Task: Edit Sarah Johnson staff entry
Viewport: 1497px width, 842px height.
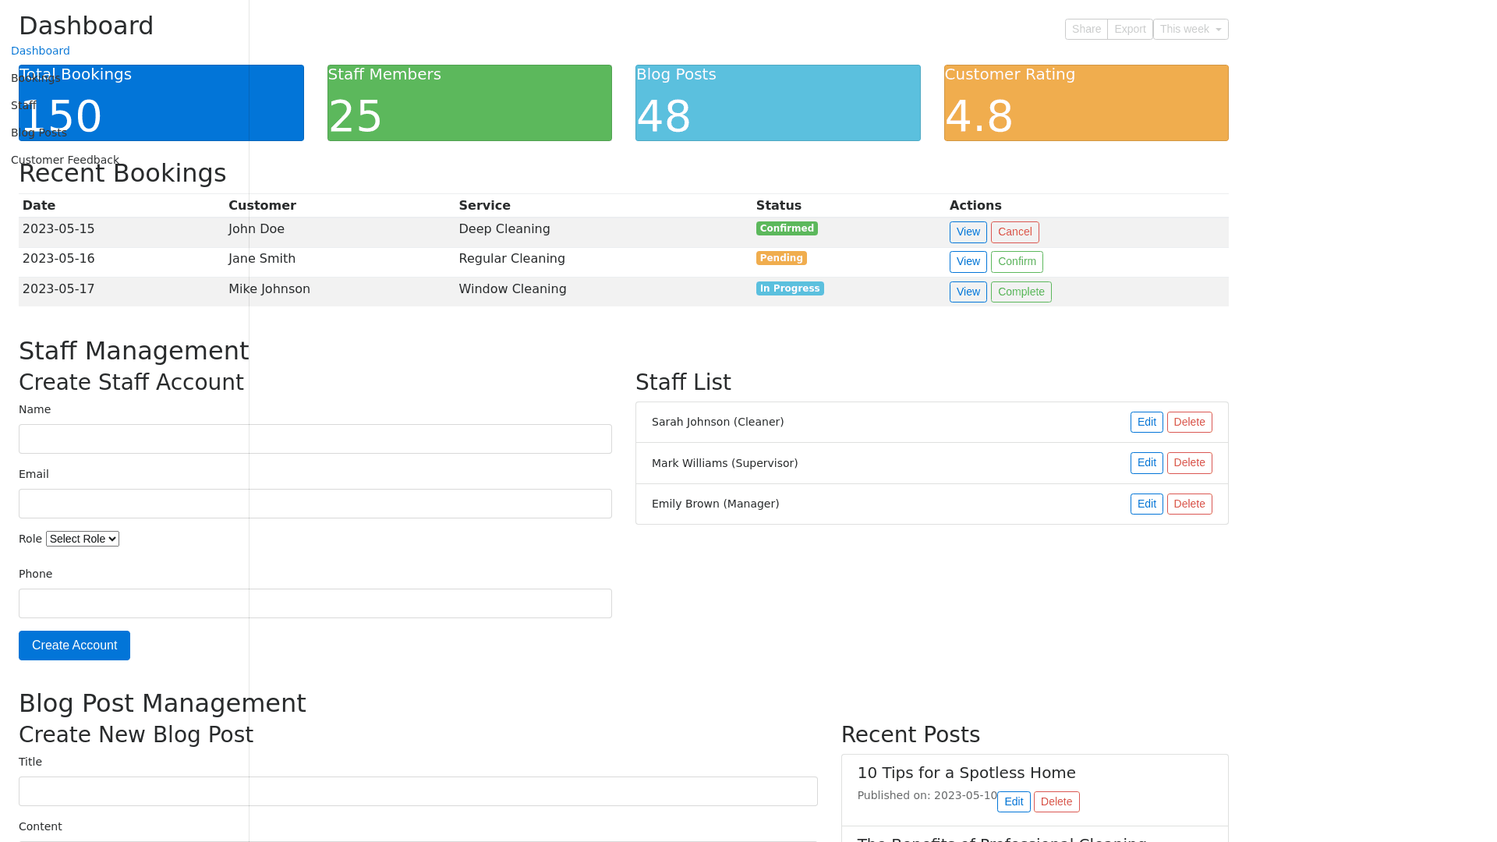Action: pos(1146,423)
